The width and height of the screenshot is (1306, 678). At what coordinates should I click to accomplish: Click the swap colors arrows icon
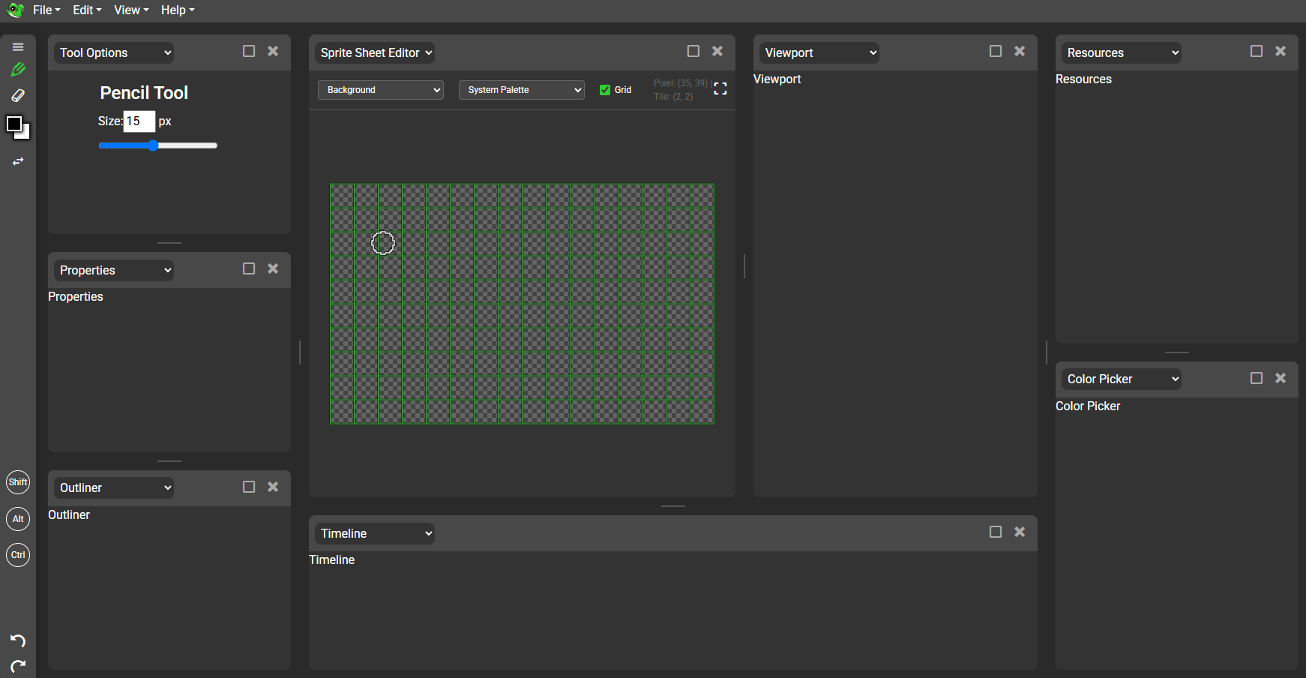[18, 161]
